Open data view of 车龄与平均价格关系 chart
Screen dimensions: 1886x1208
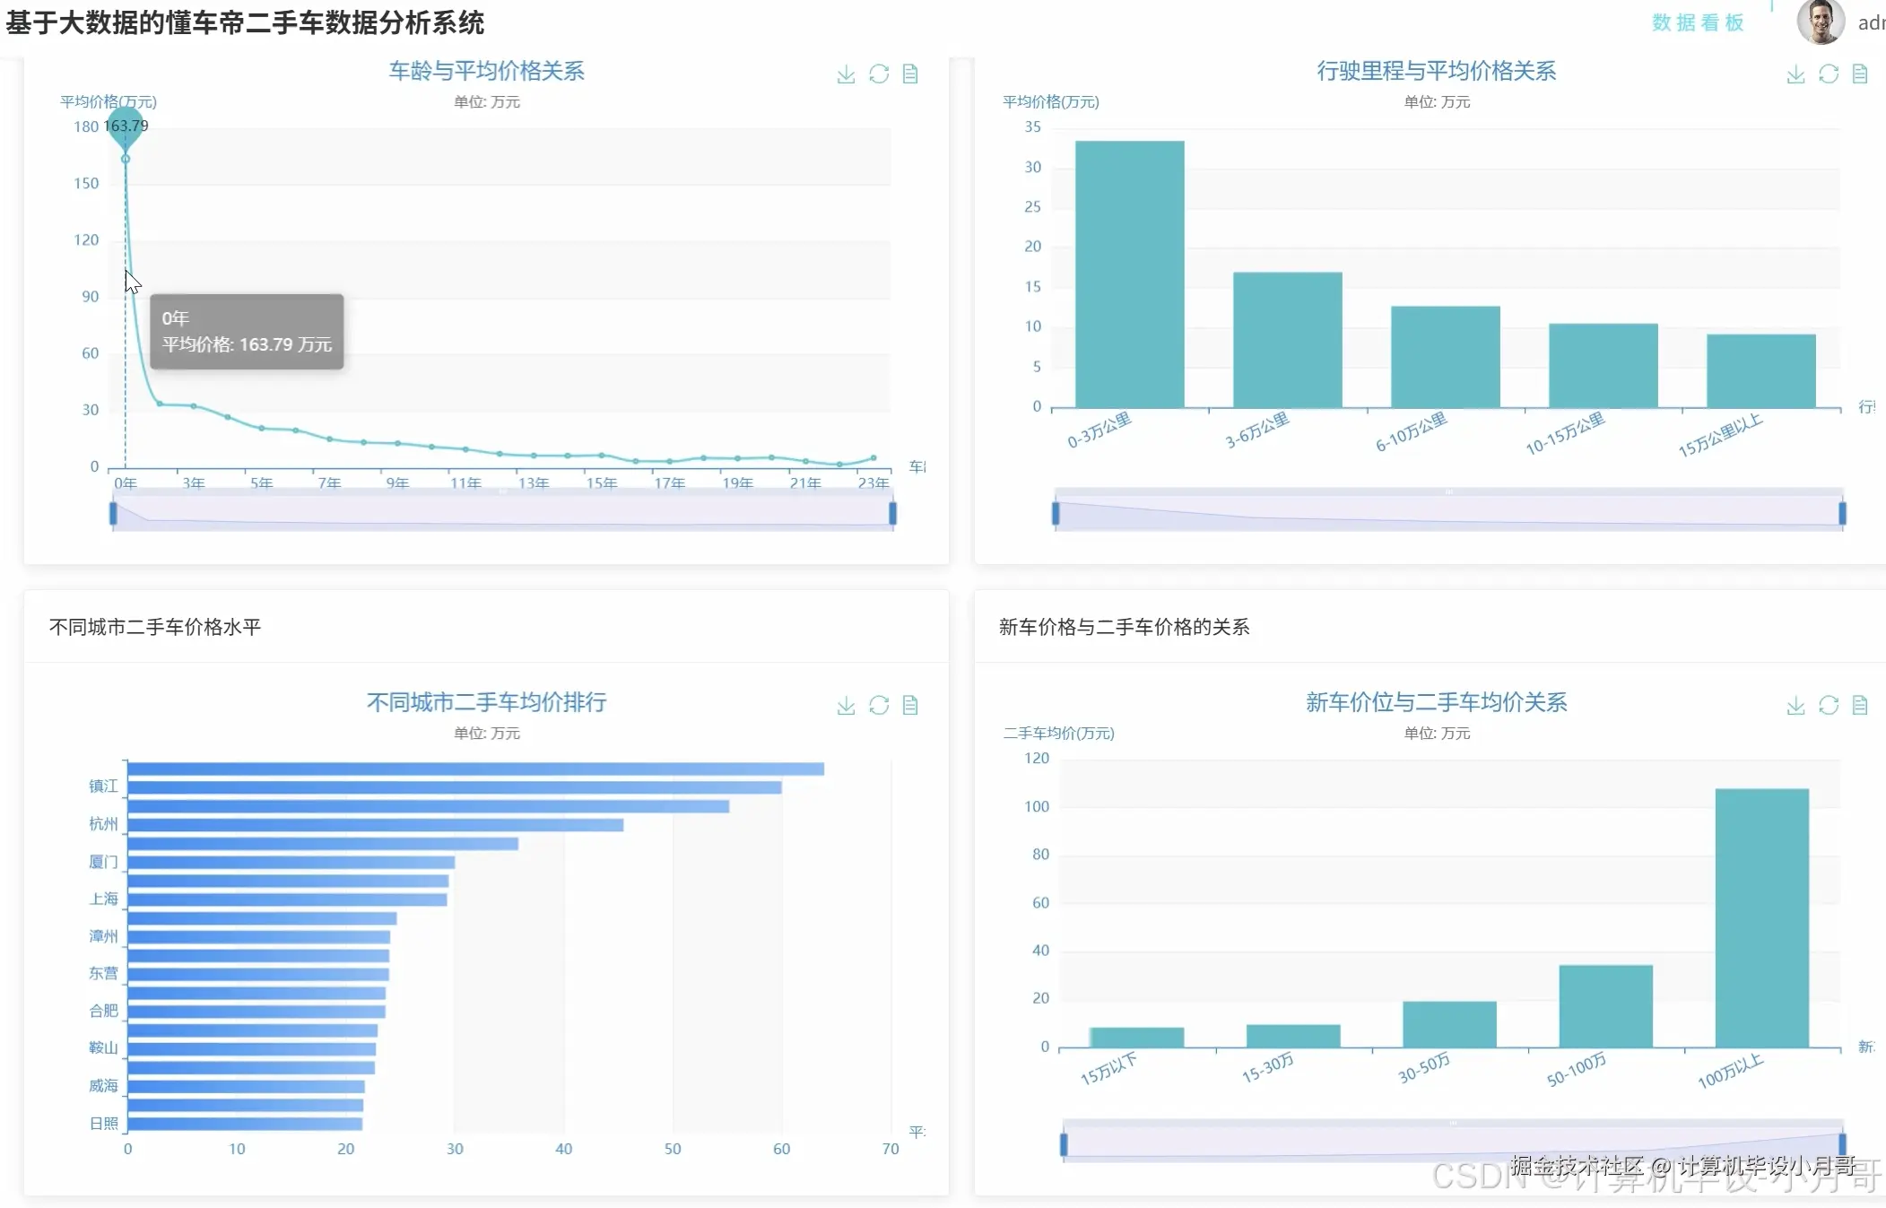point(910,74)
